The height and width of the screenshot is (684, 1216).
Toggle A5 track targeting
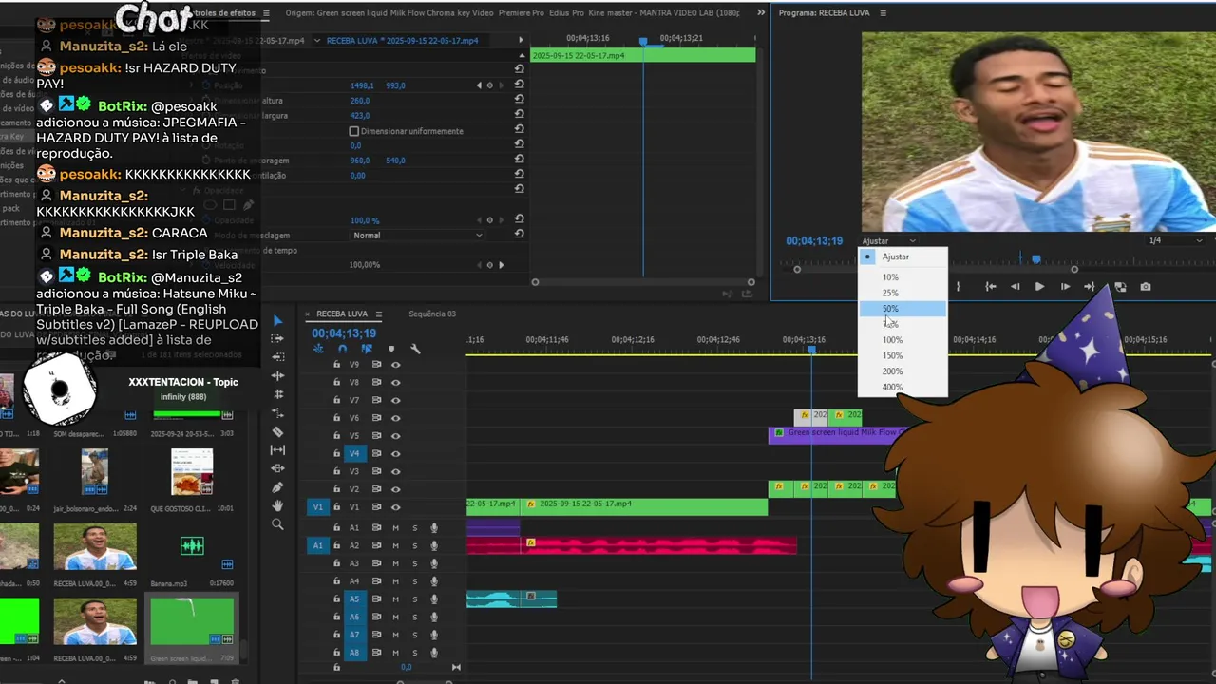(x=354, y=599)
